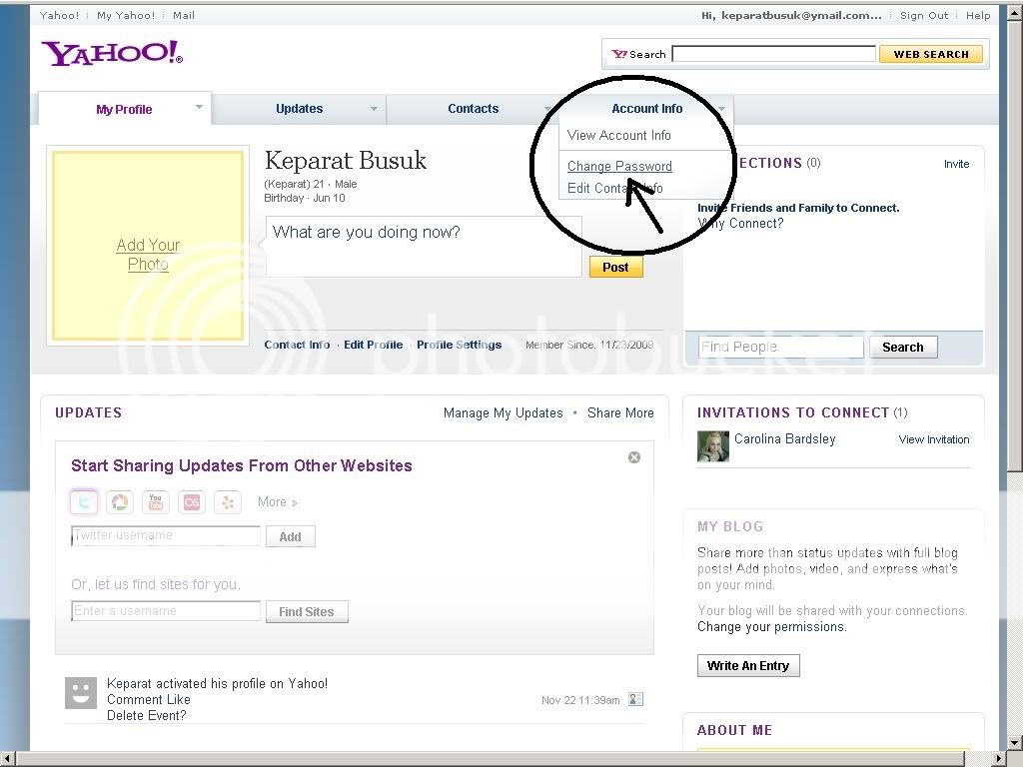
Task: Pick the Yelp icon in sharing panel
Action: point(228,501)
